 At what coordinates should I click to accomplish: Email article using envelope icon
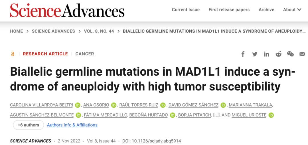302,54
